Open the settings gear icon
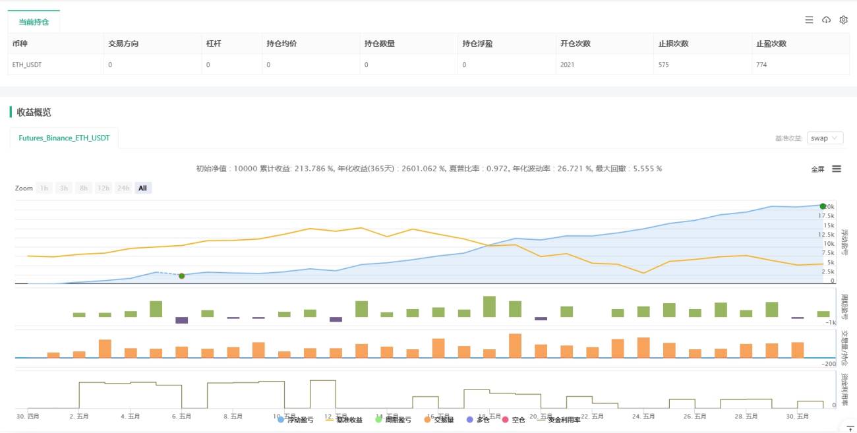Image resolution: width=857 pixels, height=433 pixels. pos(843,20)
